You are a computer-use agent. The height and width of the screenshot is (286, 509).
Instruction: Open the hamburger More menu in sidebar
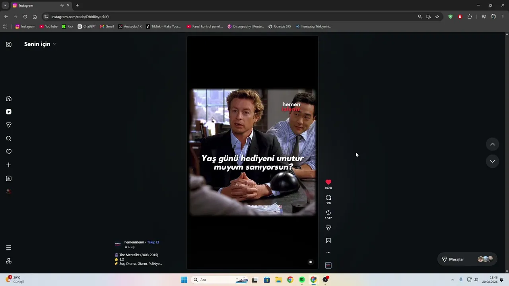(x=9, y=247)
